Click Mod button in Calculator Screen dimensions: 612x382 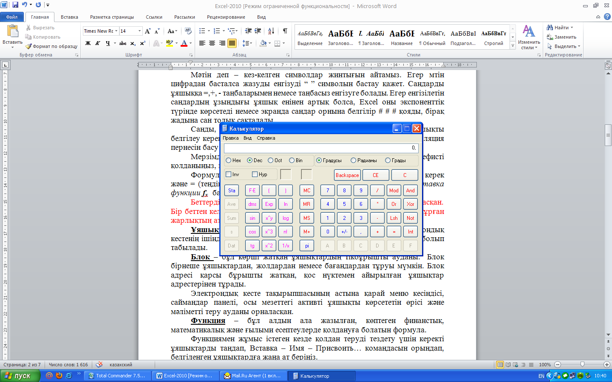point(394,191)
